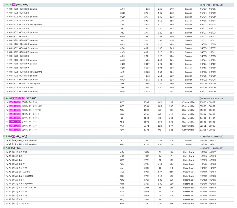Select row A8 S 8 quattro with engine AVP
The image size is (237, 208).
click(119, 76)
